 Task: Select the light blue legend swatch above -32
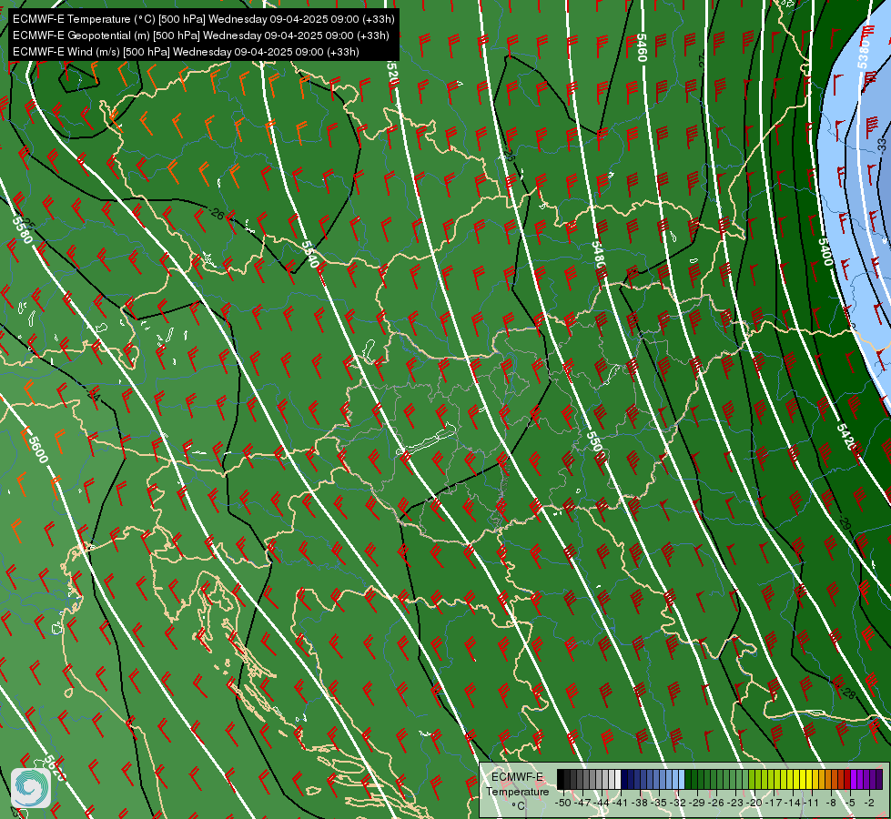point(682,779)
